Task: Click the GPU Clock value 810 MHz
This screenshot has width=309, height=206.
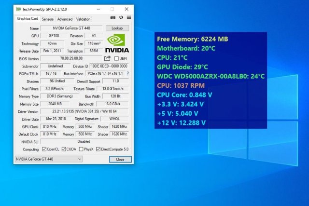Action: pyautogui.click(x=50, y=126)
